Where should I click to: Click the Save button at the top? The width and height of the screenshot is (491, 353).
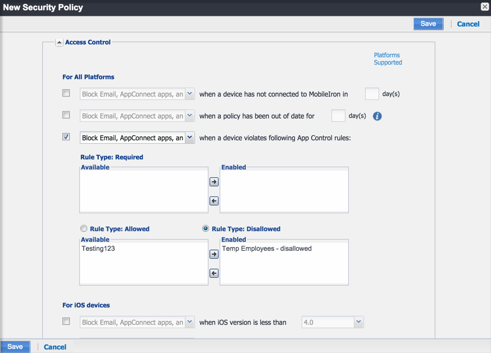coord(428,24)
